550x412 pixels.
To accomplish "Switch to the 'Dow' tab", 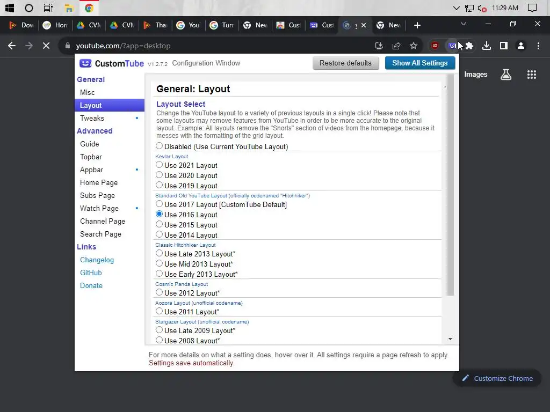I will click(22, 25).
